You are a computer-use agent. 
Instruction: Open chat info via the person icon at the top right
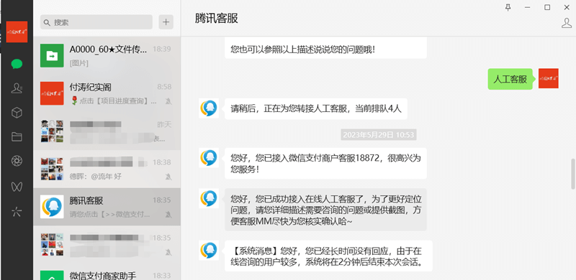pyautogui.click(x=567, y=23)
